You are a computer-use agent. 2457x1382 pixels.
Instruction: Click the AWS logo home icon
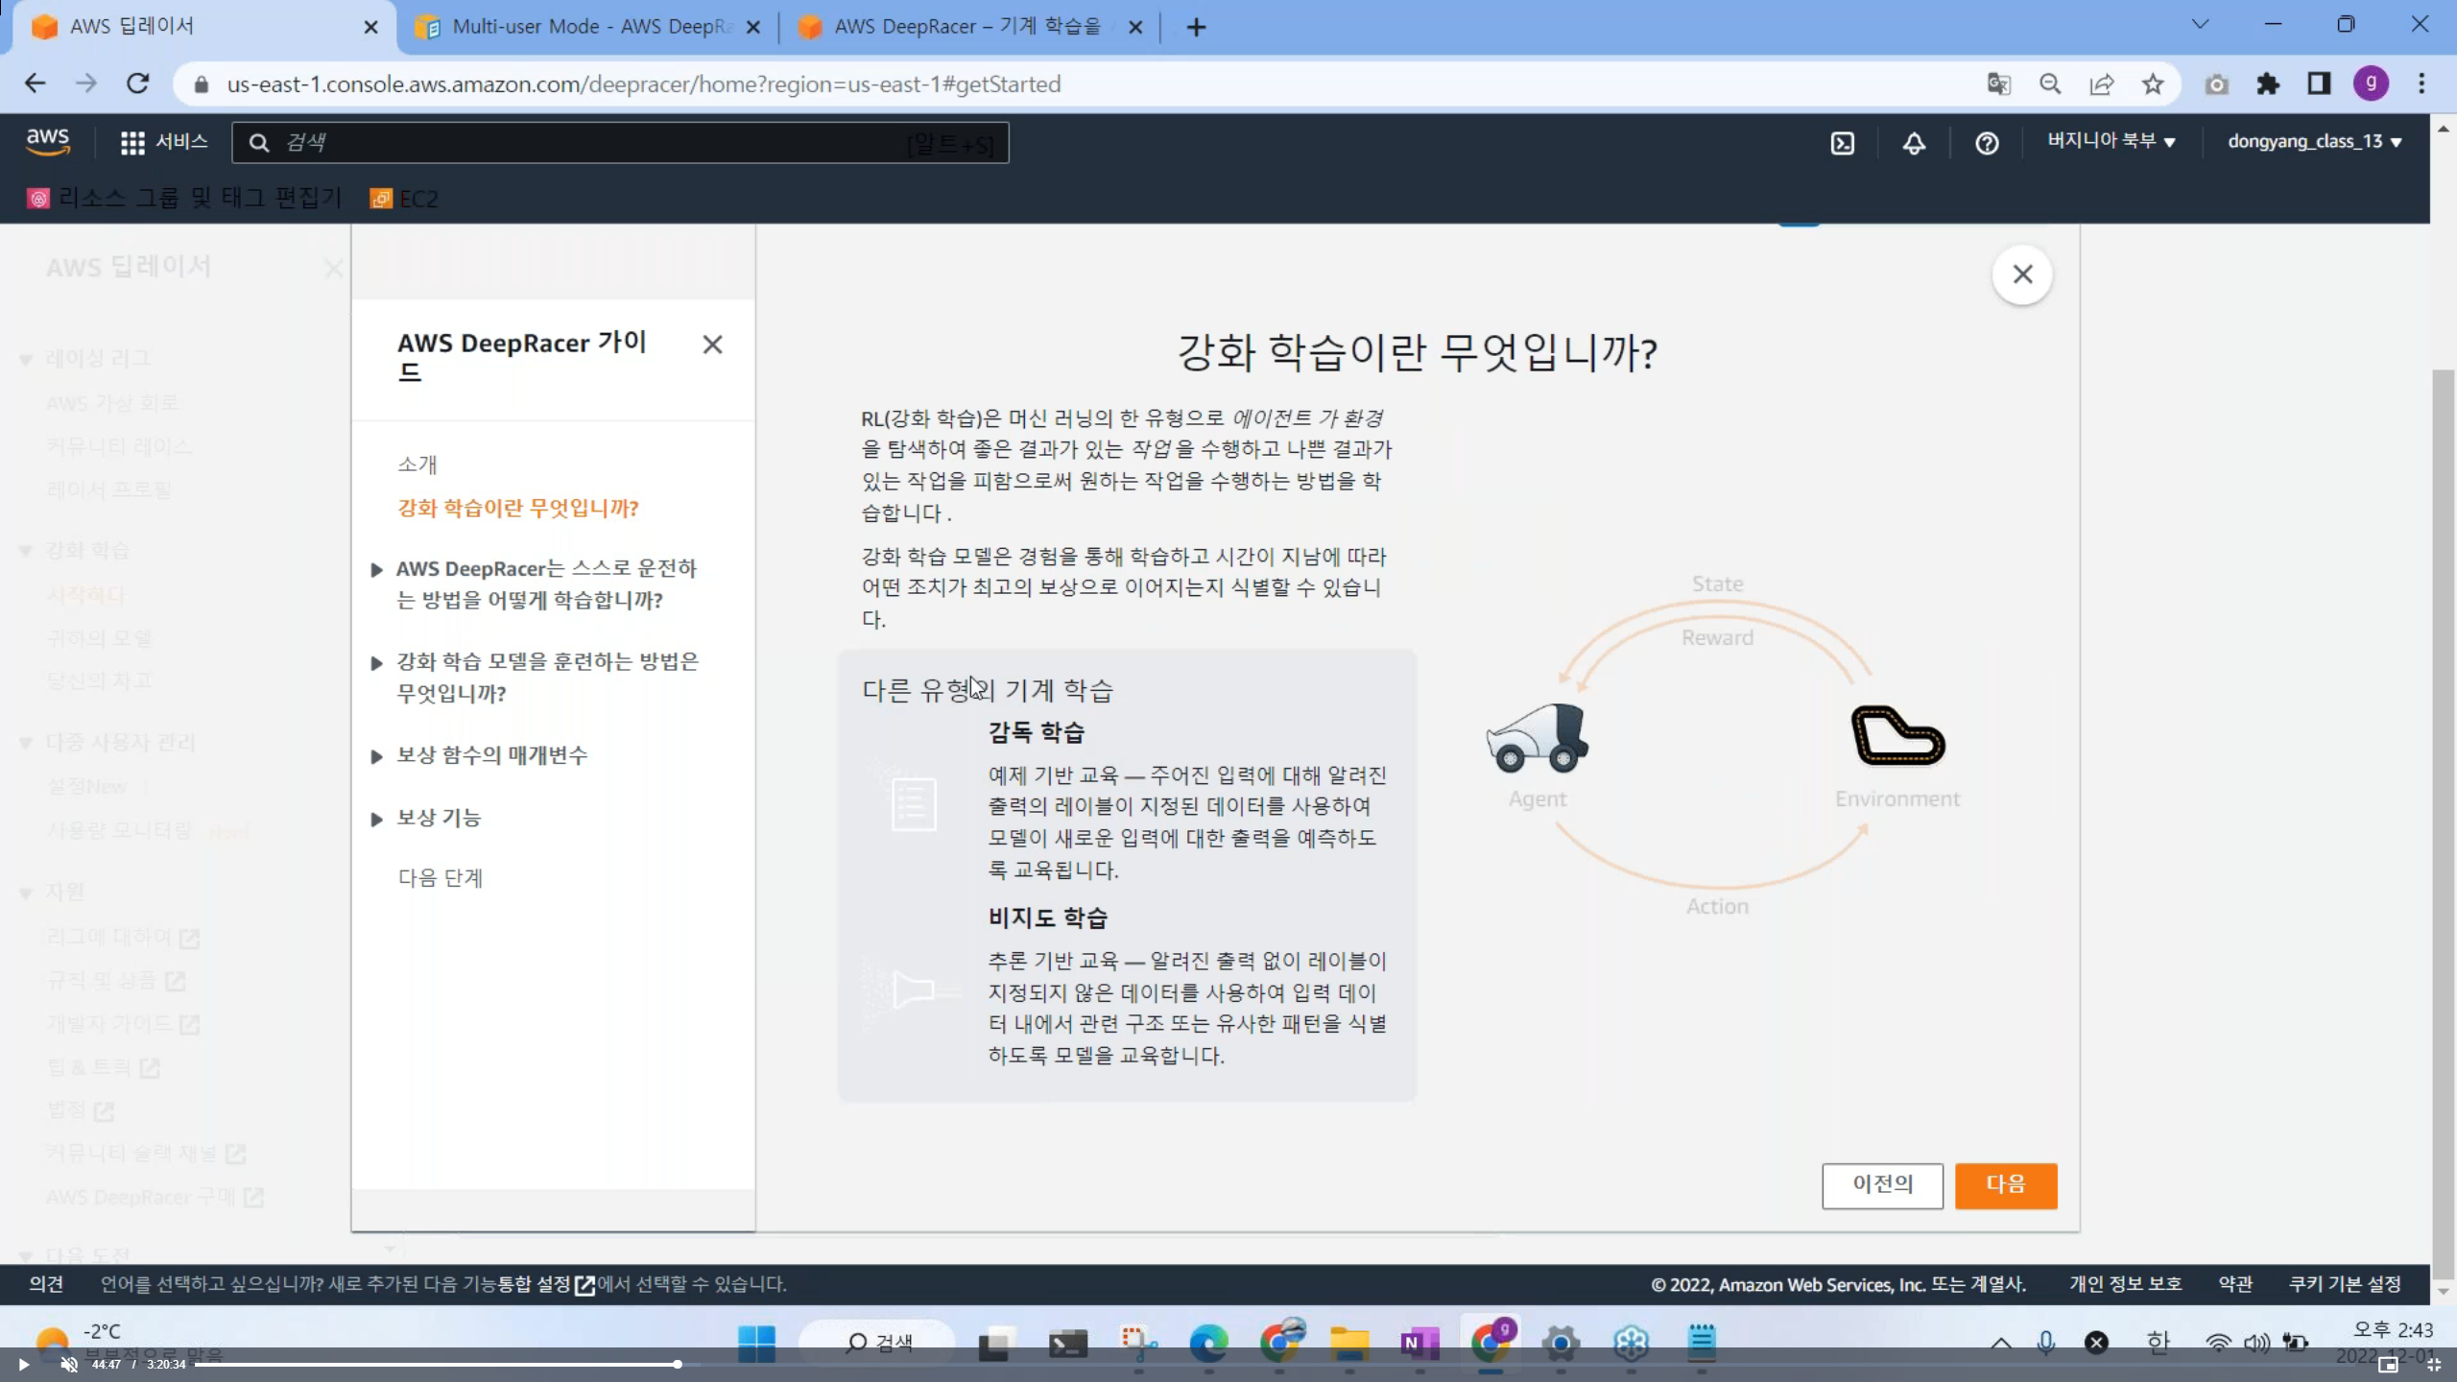47,141
